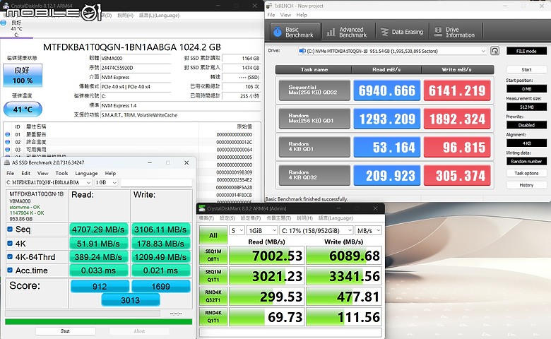Click TxBENCH sequential write value 6141.219
Image resolution: width=551 pixels, height=339 pixels.
[457, 90]
